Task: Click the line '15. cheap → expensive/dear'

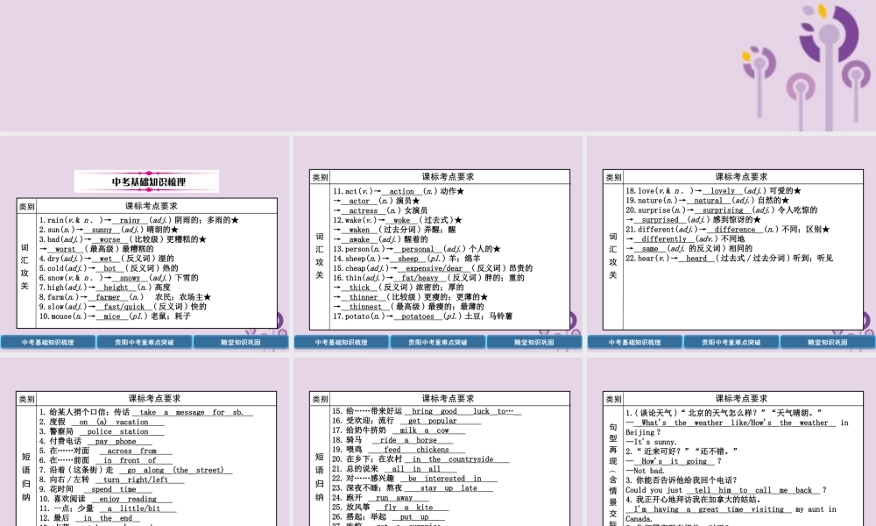Action: (433, 267)
